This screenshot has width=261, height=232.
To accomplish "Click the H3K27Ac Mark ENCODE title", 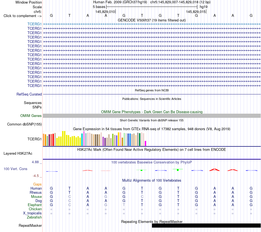I will pyautogui.click(x=152, y=150).
